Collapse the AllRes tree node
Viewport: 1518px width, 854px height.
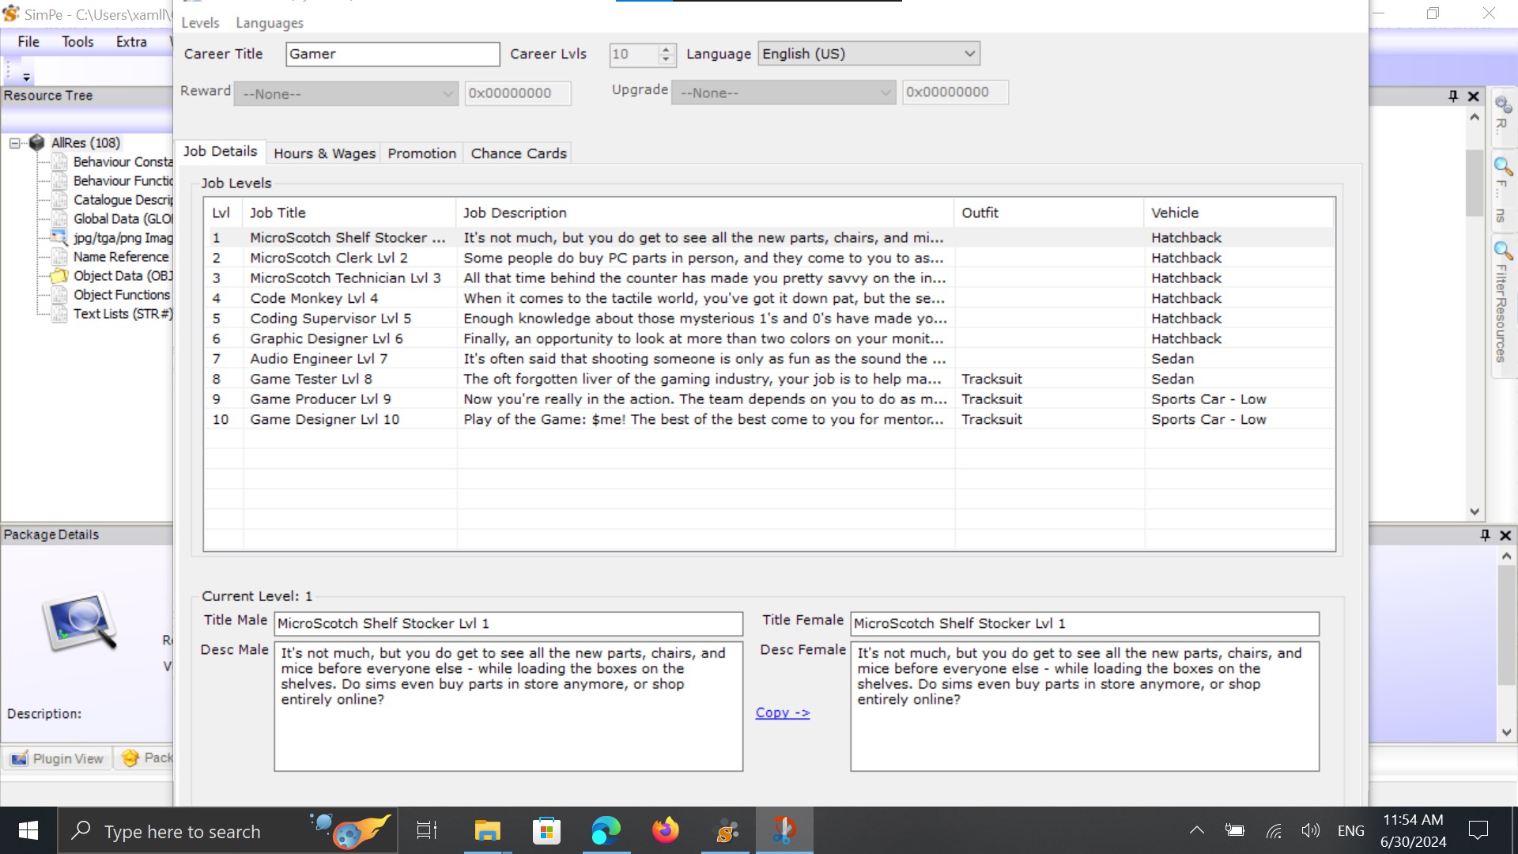[x=14, y=143]
